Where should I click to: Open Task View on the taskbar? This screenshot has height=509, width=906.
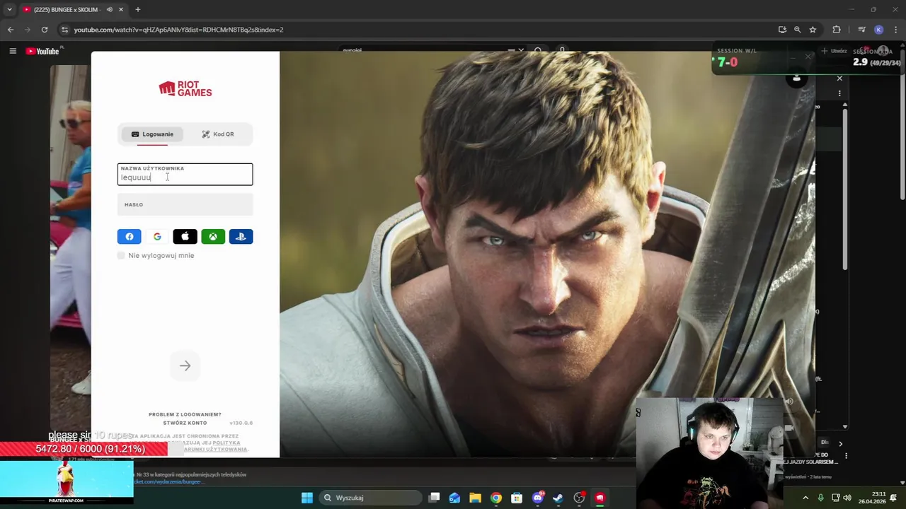pyautogui.click(x=435, y=498)
